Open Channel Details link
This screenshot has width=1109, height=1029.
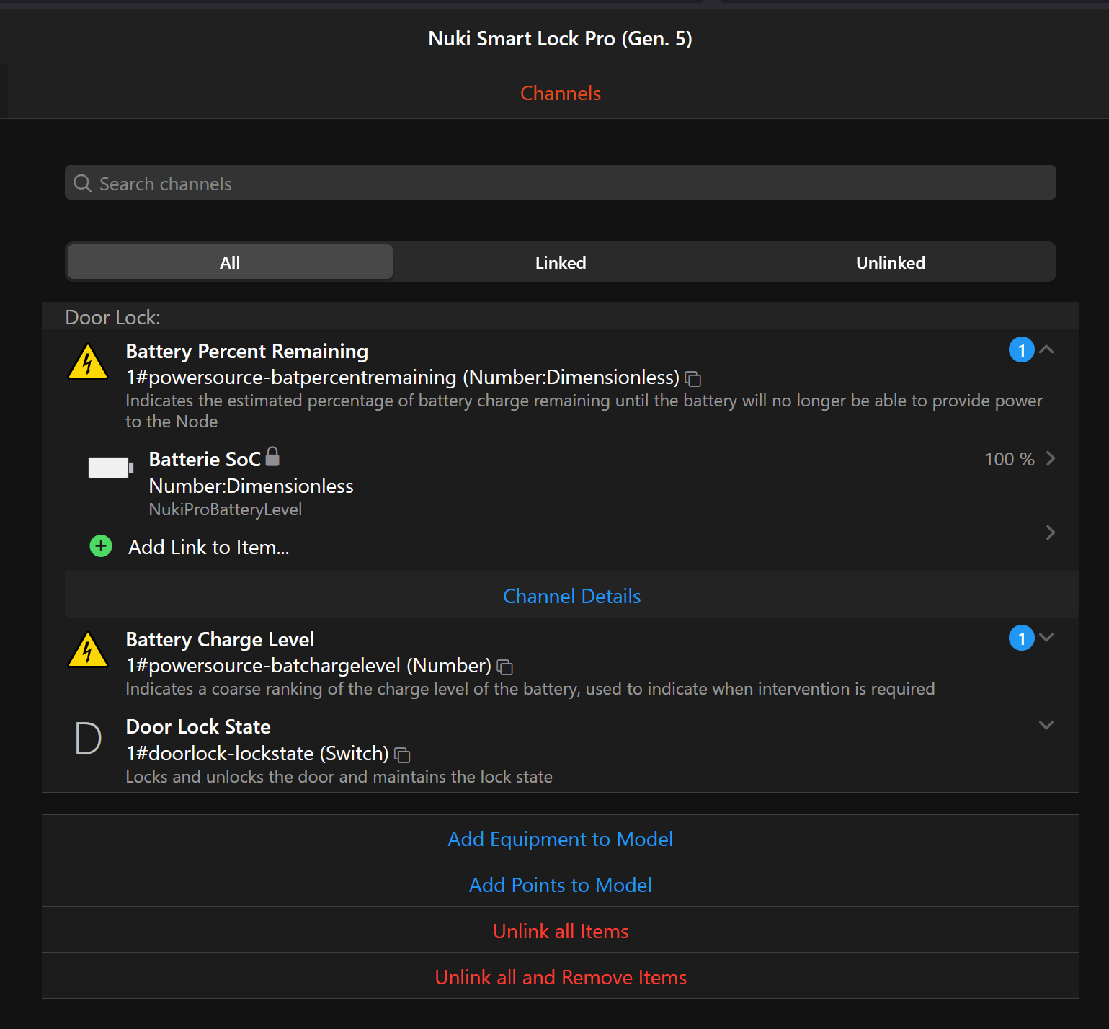[571, 596]
